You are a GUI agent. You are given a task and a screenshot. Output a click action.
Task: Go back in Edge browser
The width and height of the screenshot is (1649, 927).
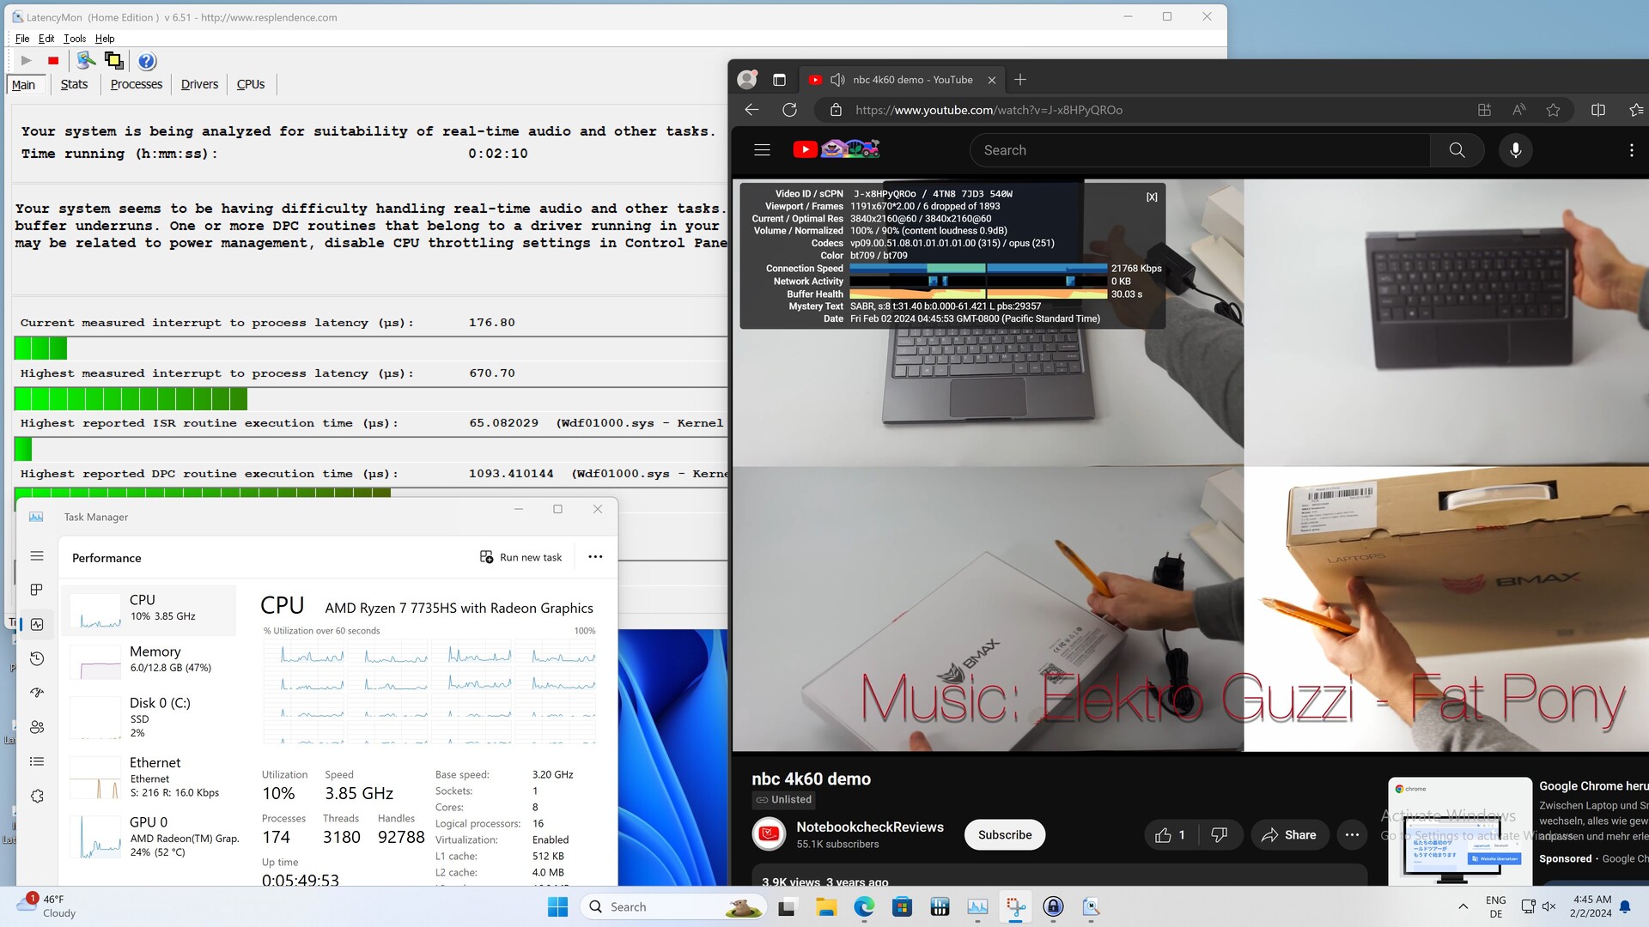tap(751, 110)
